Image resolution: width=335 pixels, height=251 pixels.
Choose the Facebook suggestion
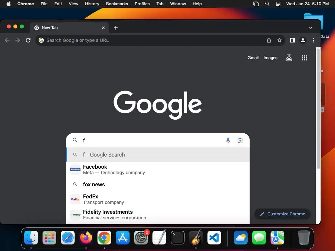(158, 170)
